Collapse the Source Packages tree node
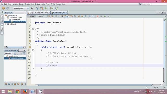Screen dimensions: 167x94 6,17
